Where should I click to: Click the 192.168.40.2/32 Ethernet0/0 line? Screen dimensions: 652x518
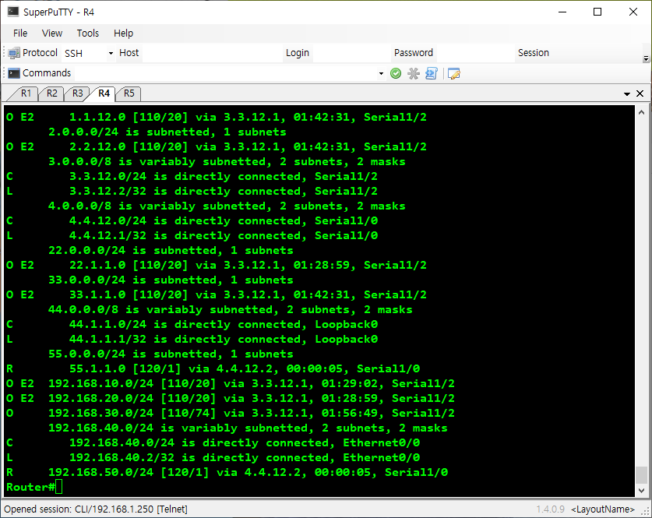click(213, 458)
